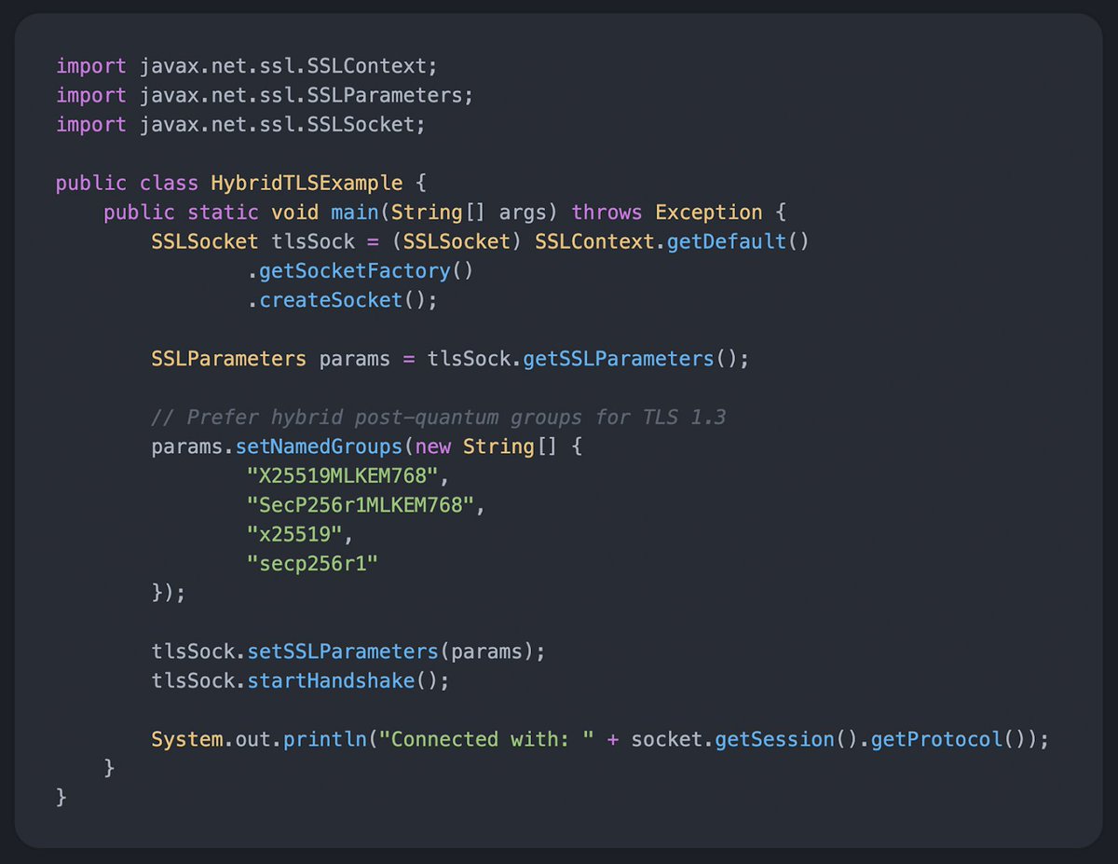The width and height of the screenshot is (1118, 864).
Task: Click the "socket" variable in the println line
Action: pyautogui.click(x=667, y=739)
